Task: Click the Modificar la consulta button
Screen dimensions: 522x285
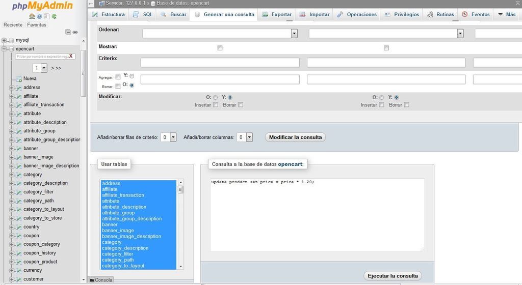Action: coord(295,137)
